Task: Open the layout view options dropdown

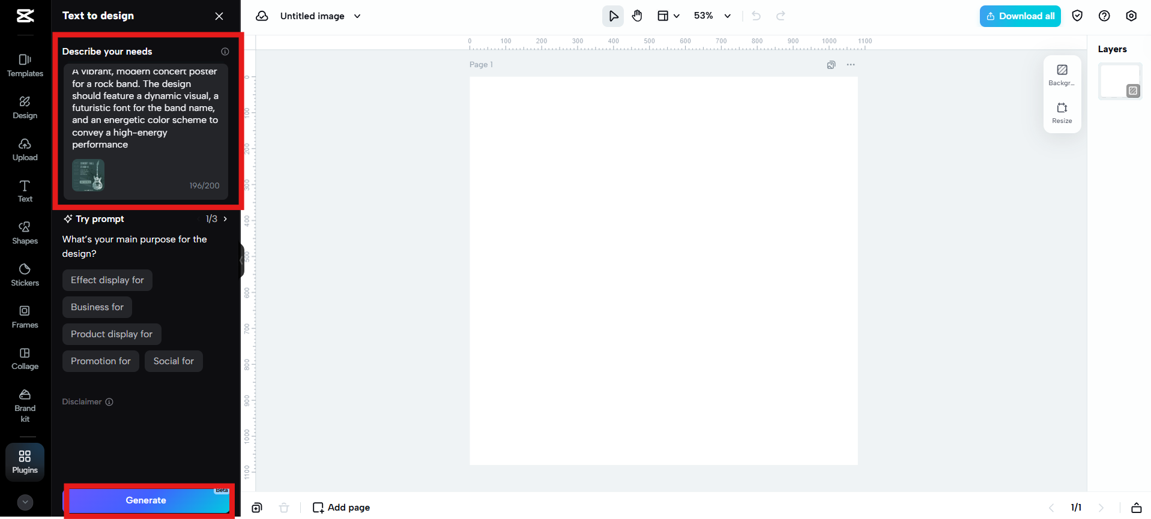Action: tap(668, 16)
